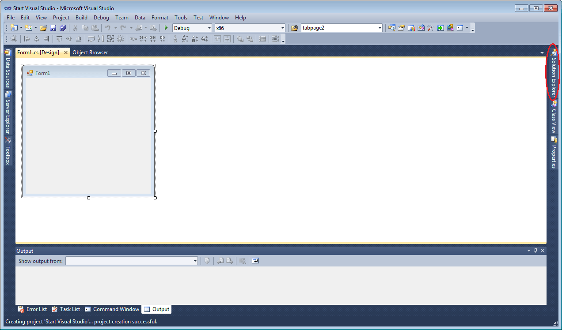Click the Open File folder icon
This screenshot has width=562, height=330.
(x=43, y=28)
